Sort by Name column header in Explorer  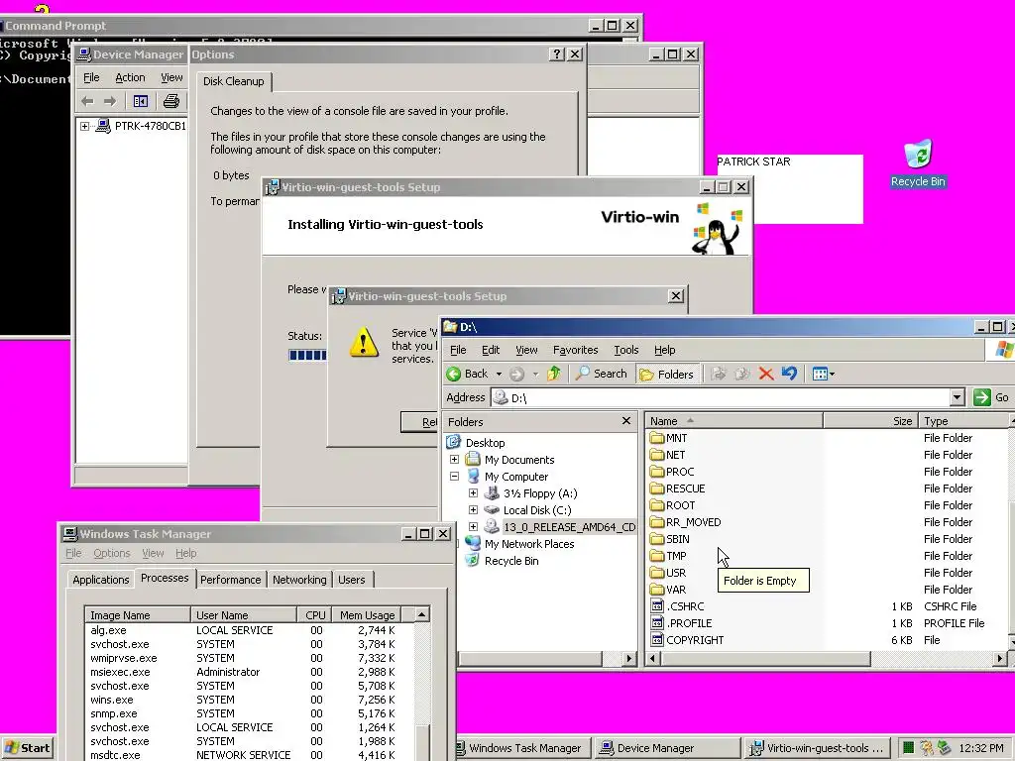[x=734, y=420]
